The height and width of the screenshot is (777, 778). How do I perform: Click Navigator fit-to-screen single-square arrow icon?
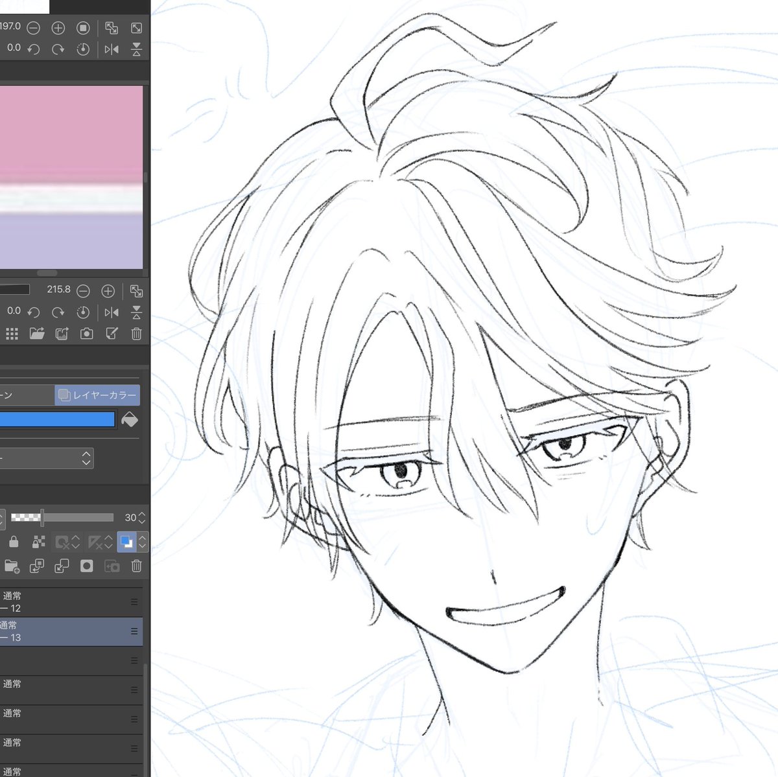[x=136, y=28]
